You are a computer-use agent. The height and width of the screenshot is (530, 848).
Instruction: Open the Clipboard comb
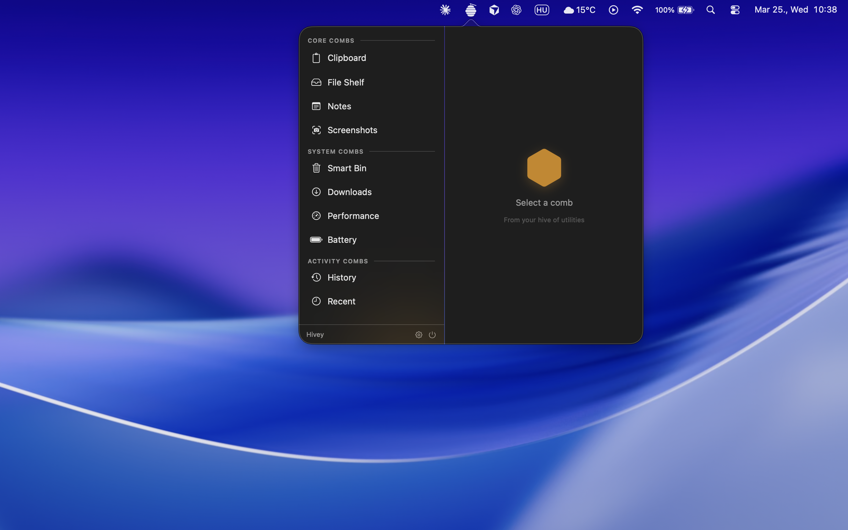(x=346, y=58)
